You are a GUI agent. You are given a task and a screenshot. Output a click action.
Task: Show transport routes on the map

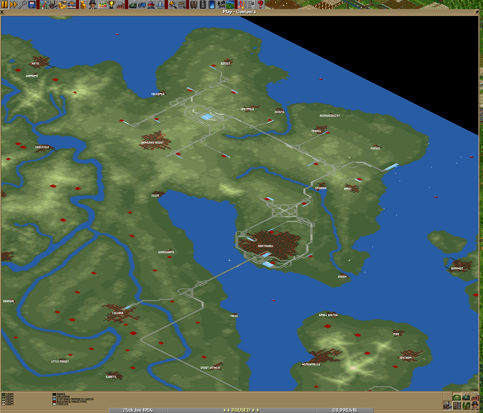(x=457, y=405)
